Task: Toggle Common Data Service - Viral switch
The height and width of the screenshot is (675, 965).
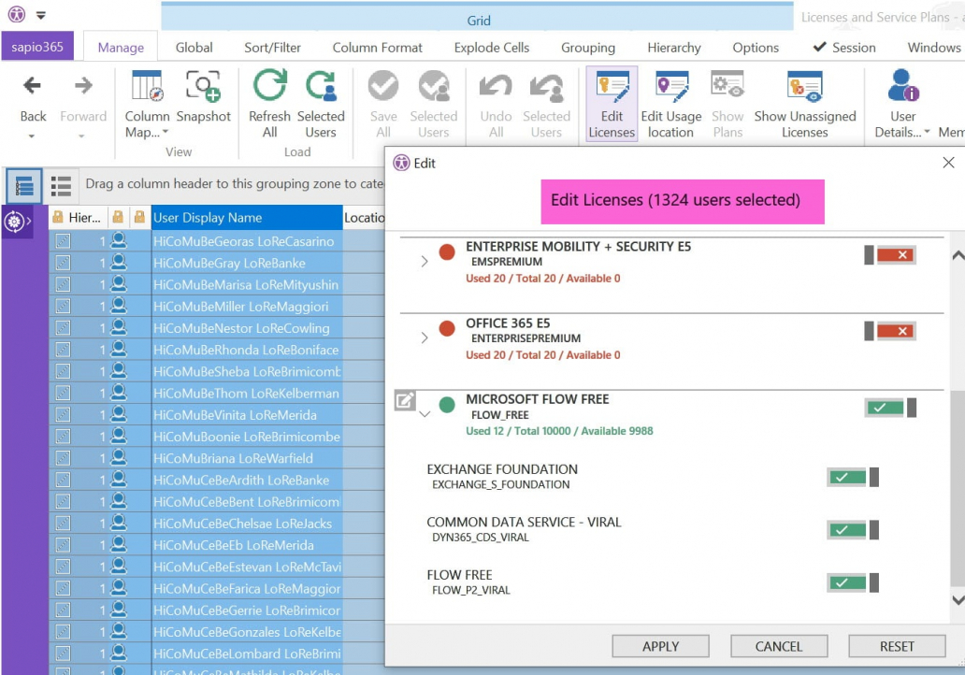Action: (853, 530)
